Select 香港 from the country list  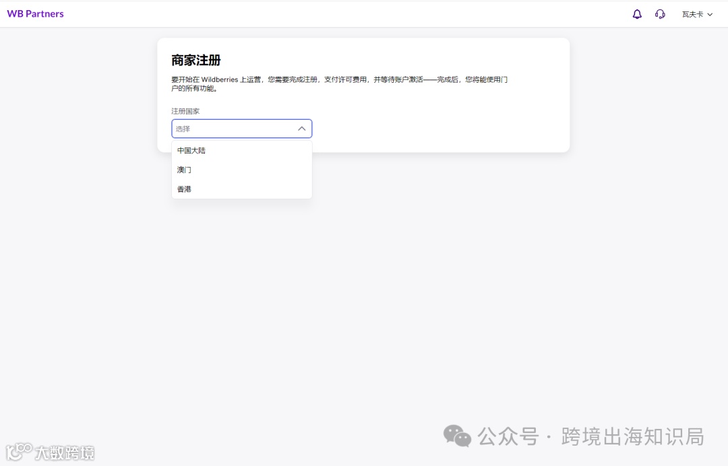(241, 189)
